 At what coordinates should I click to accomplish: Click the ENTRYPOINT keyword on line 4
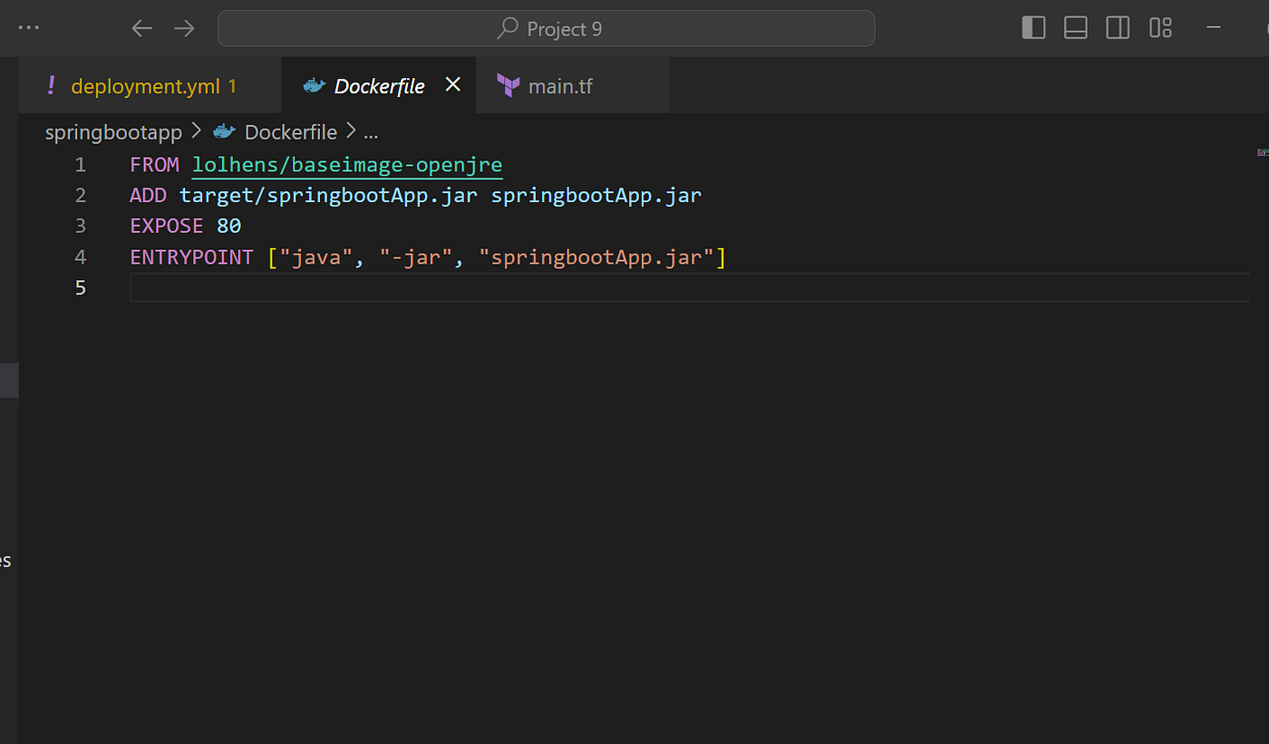(x=191, y=257)
